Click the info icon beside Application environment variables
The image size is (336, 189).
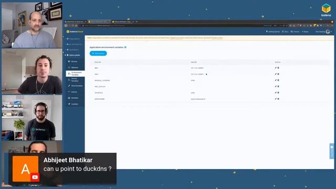[125, 47]
